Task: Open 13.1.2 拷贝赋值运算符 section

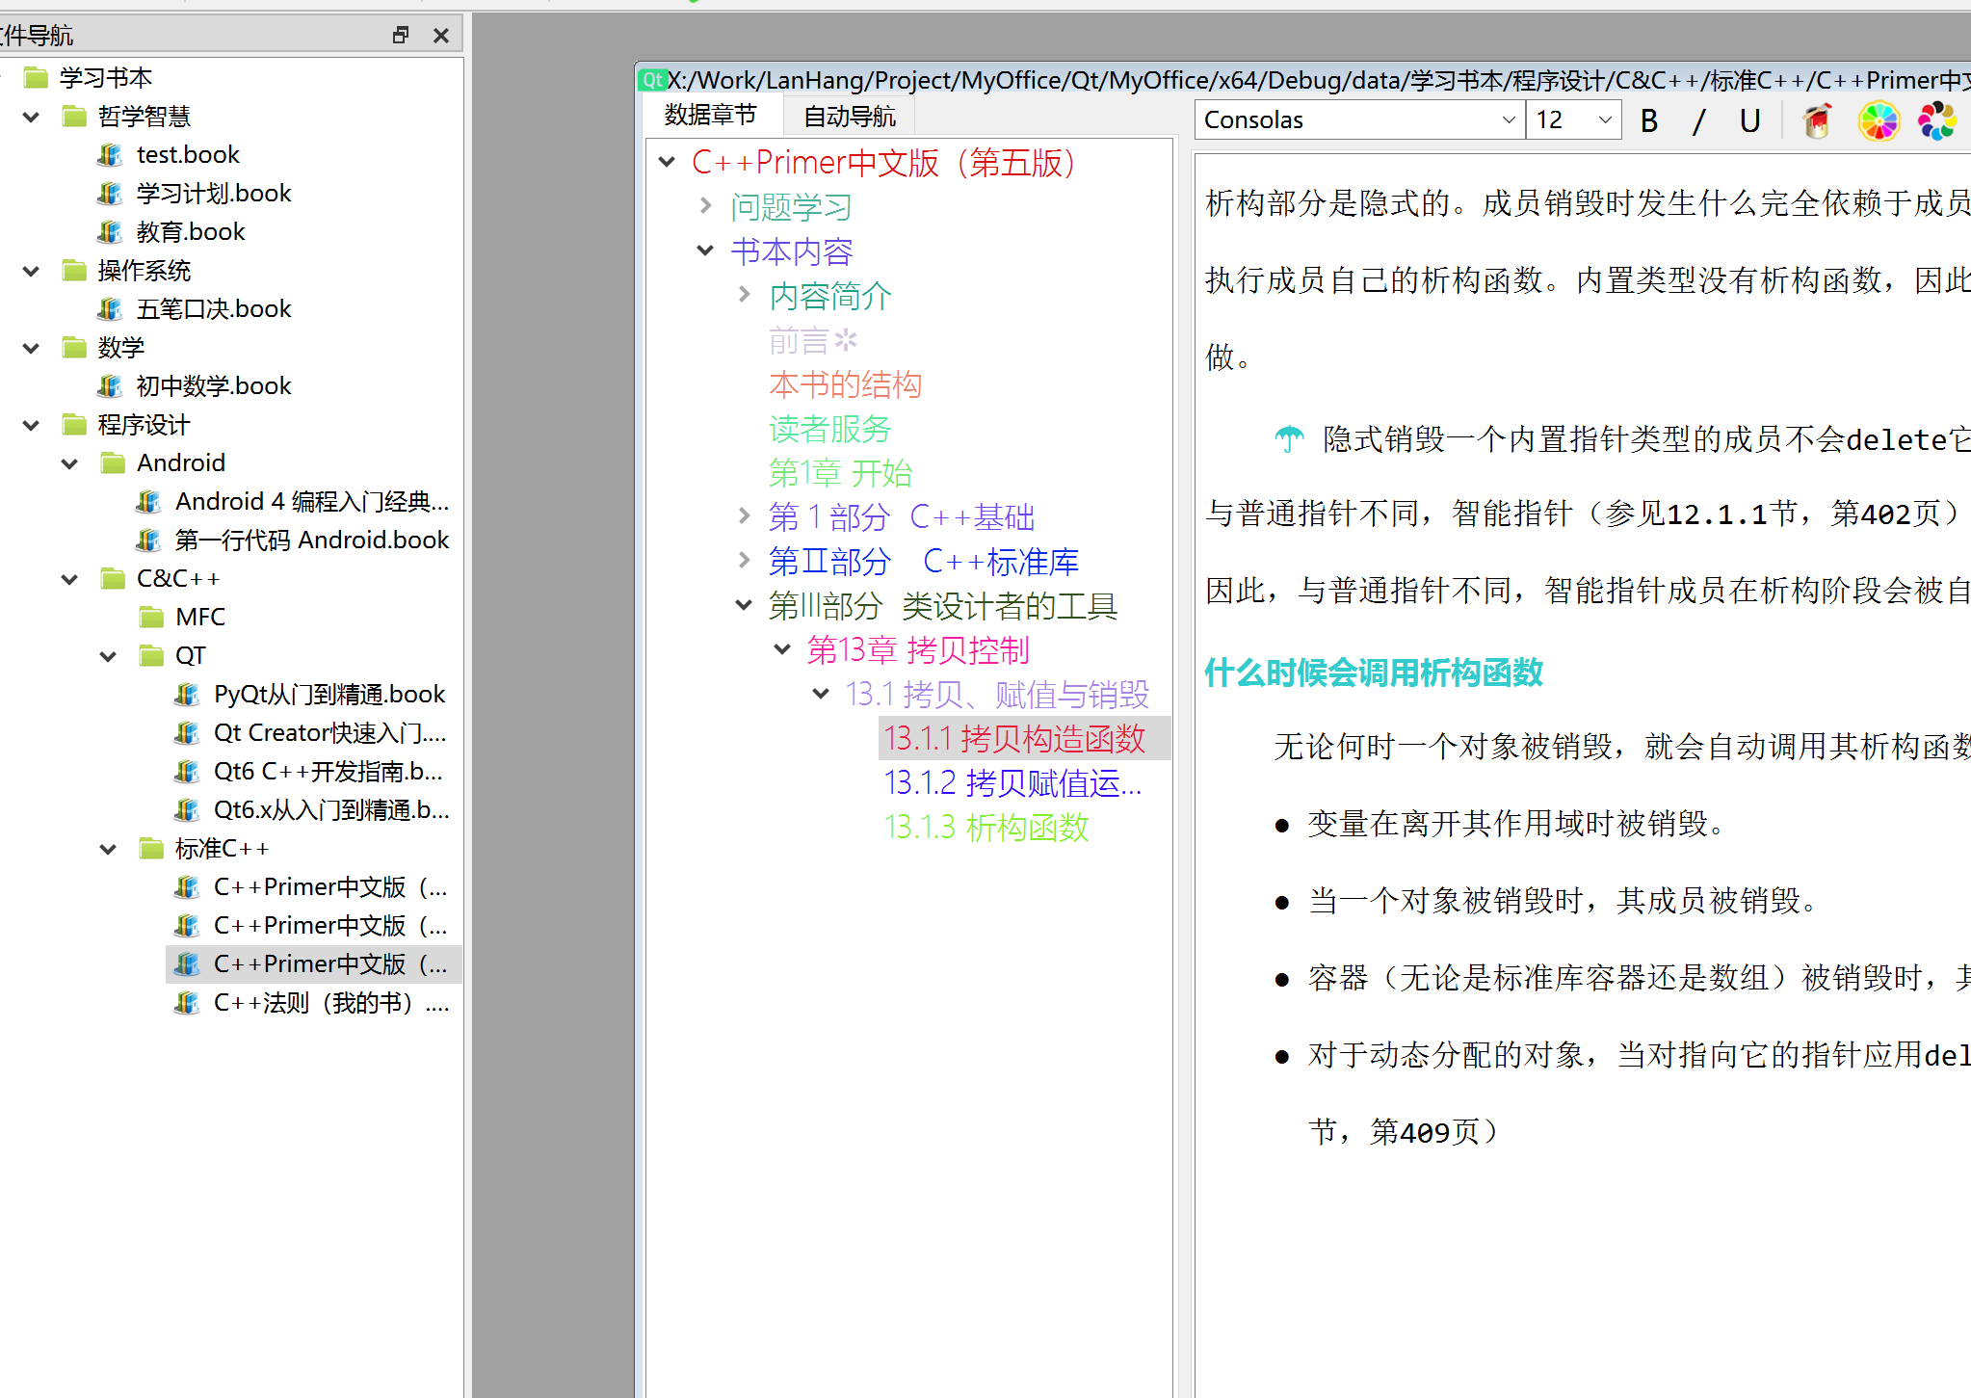Action: pyautogui.click(x=1012, y=783)
